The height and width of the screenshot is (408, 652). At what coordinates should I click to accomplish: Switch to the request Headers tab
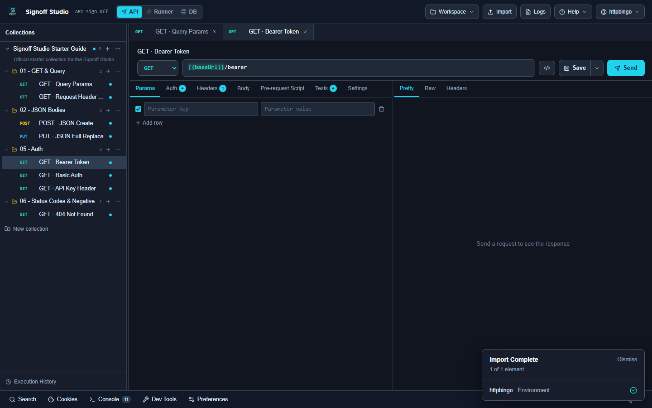[x=211, y=88]
